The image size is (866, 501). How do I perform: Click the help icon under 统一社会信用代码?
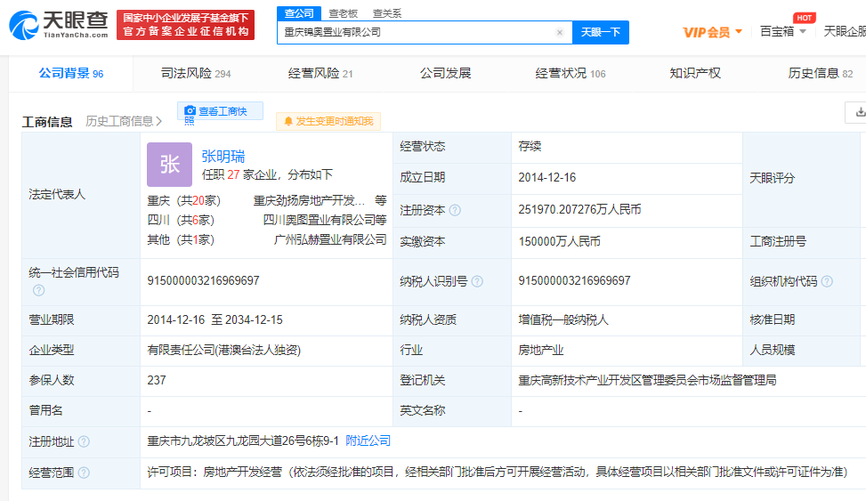point(38,290)
